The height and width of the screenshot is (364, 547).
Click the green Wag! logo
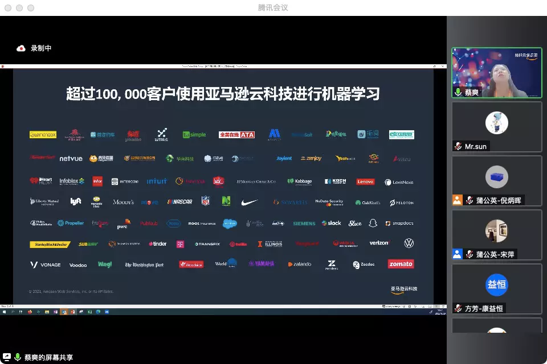(105, 264)
